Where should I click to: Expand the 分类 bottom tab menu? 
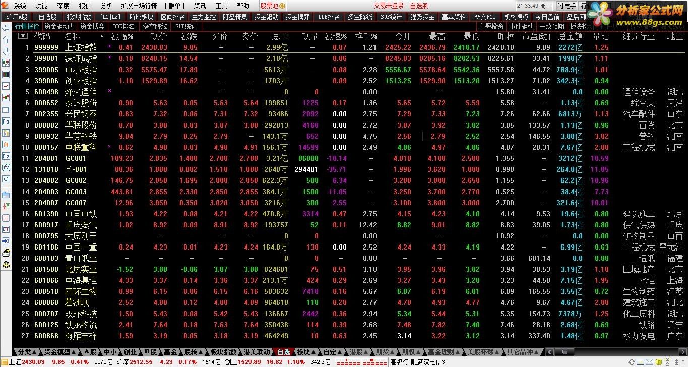tap(27, 352)
